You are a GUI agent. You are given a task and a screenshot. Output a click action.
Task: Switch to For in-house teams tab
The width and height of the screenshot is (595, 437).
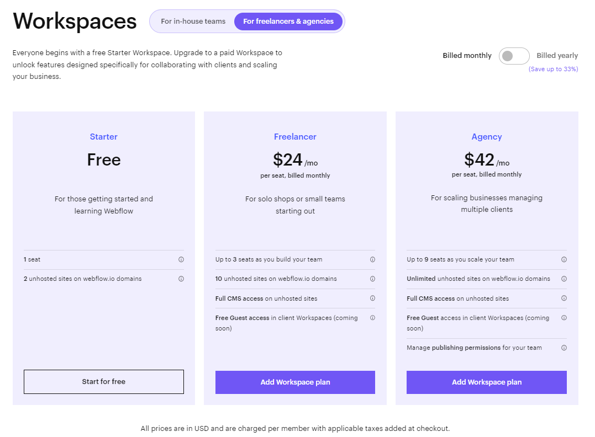[193, 22]
